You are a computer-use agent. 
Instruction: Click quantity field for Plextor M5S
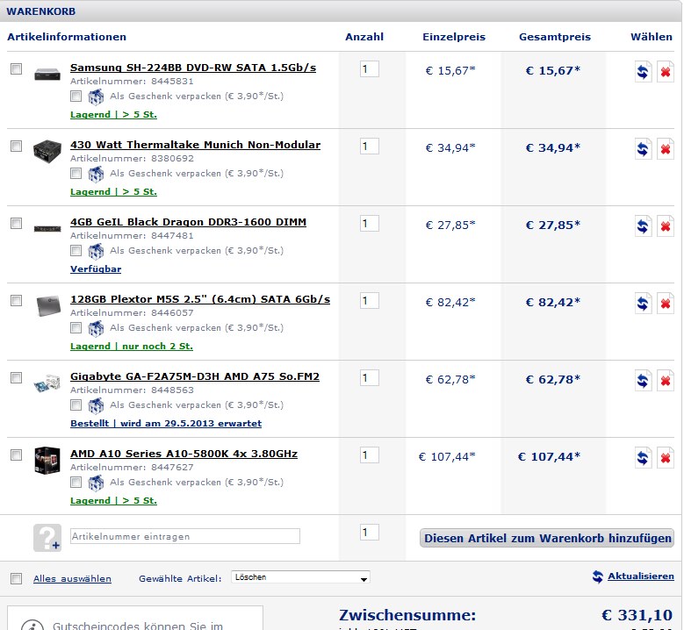tap(370, 300)
